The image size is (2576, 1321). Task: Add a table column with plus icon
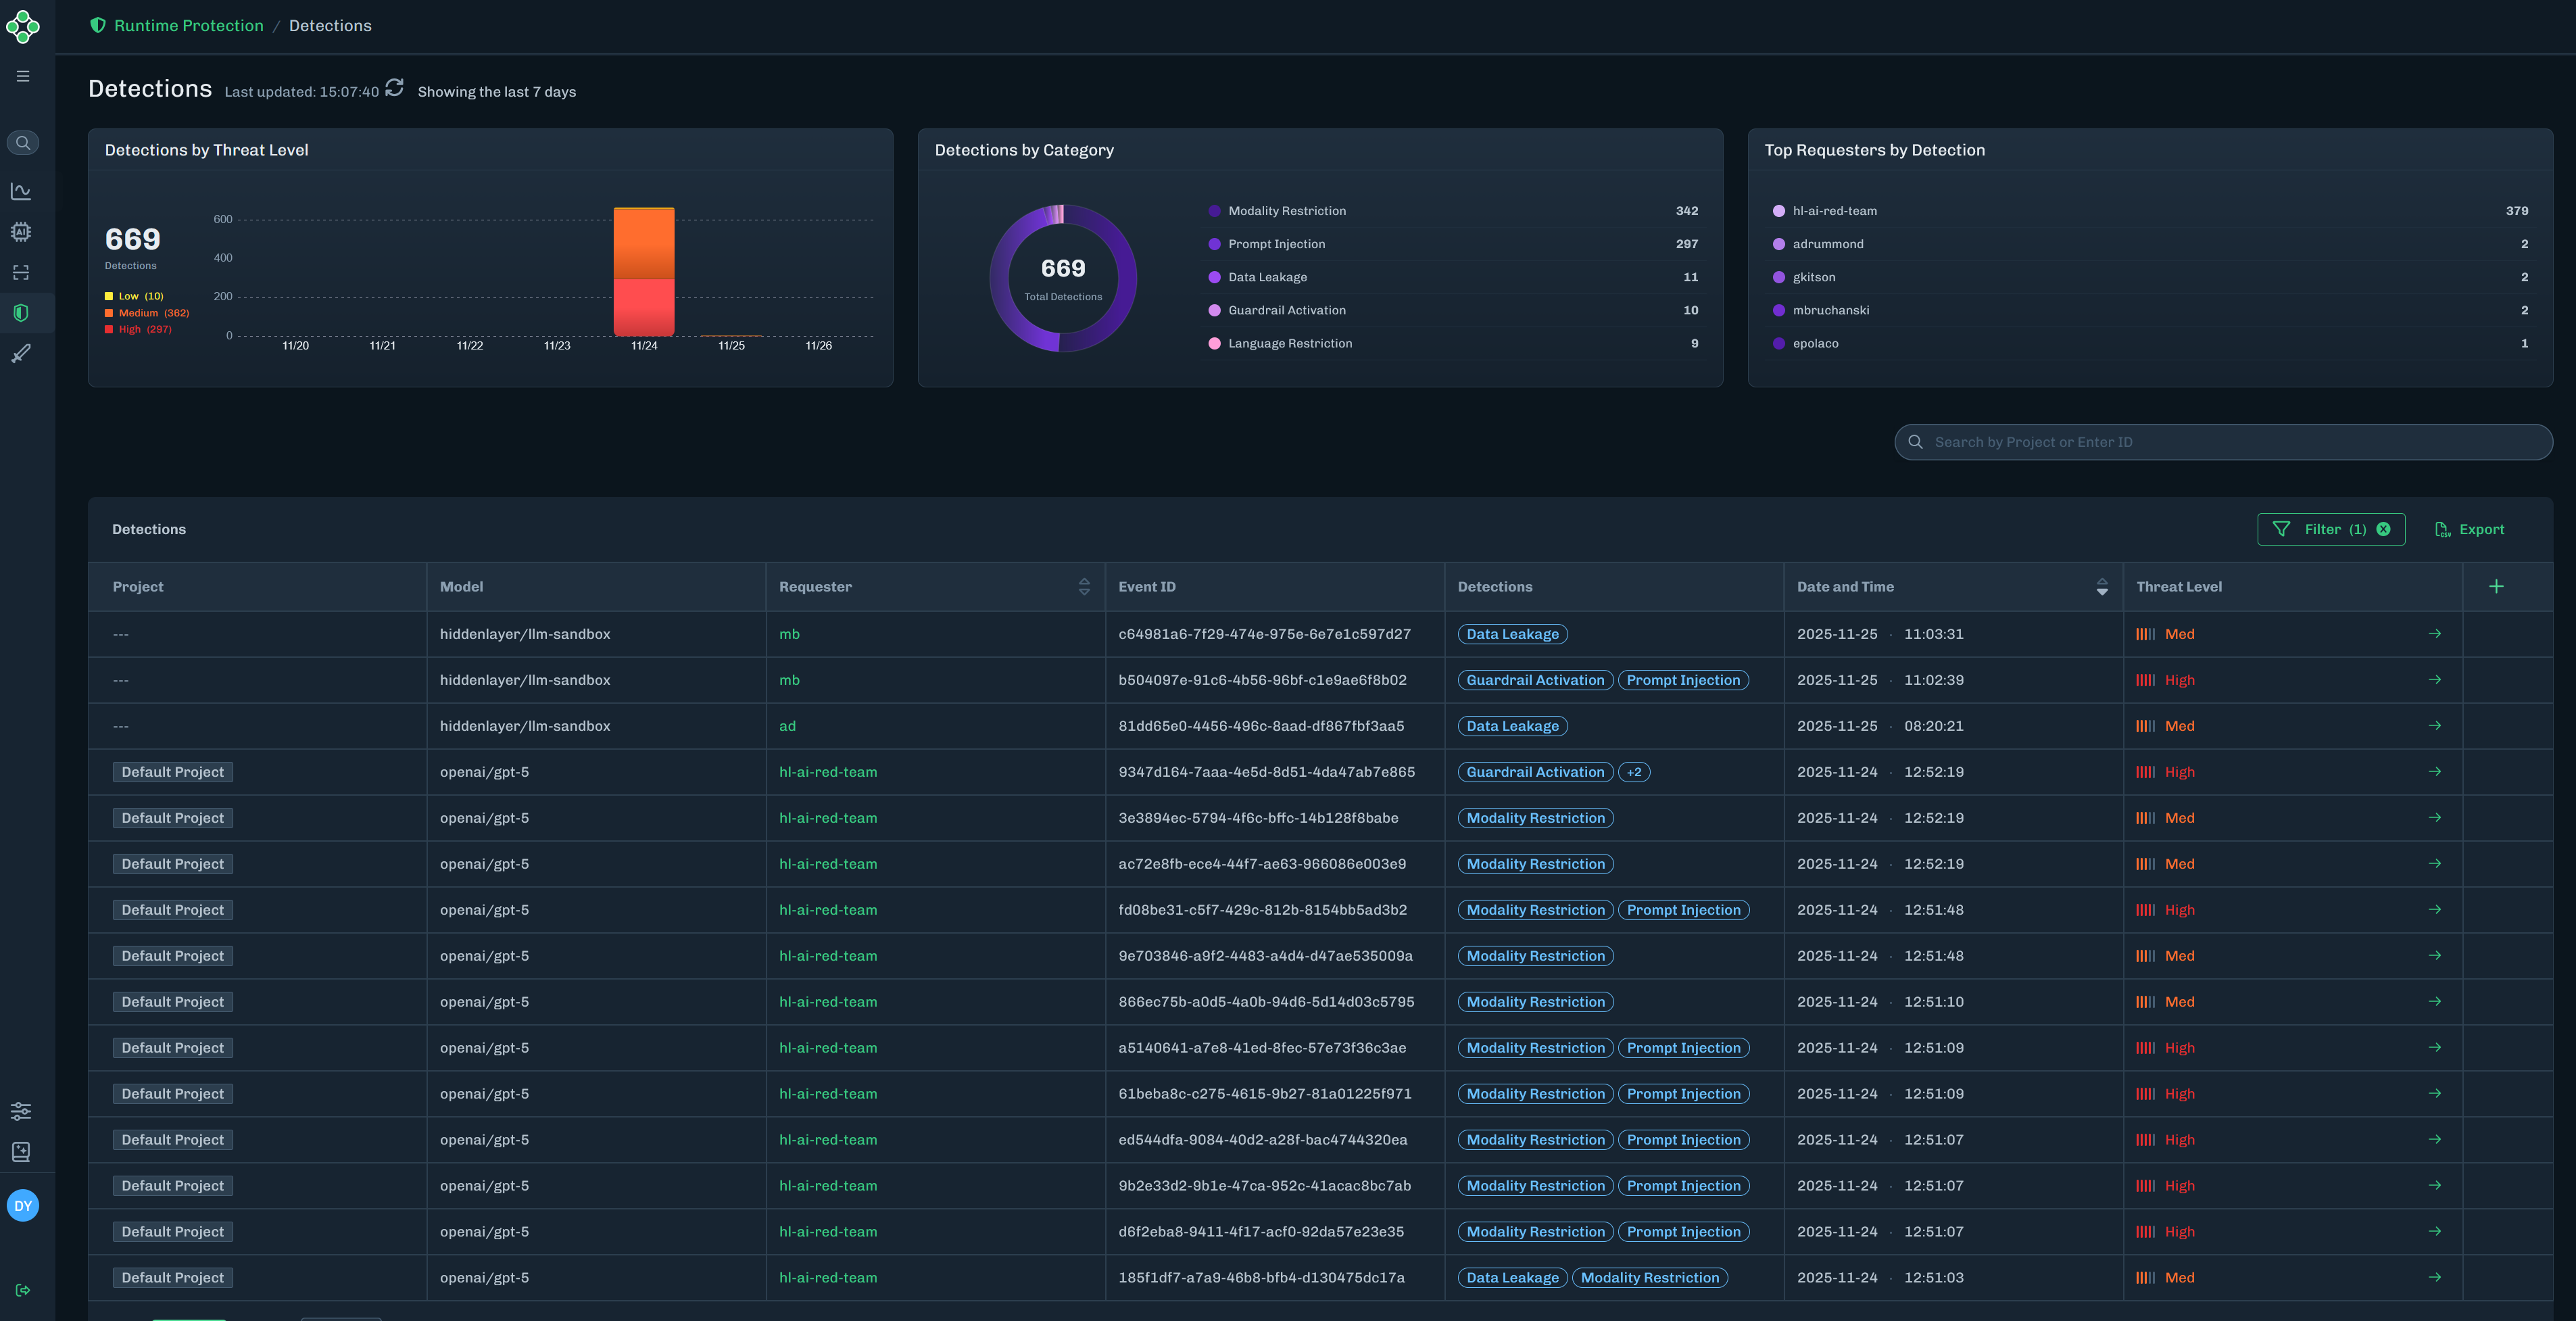coord(2496,587)
